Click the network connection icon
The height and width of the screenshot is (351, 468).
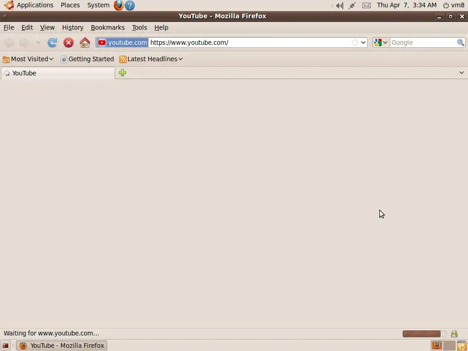352,5
